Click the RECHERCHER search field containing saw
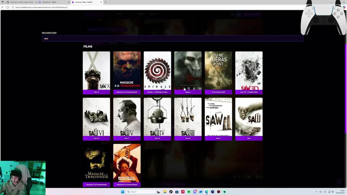 (172, 38)
